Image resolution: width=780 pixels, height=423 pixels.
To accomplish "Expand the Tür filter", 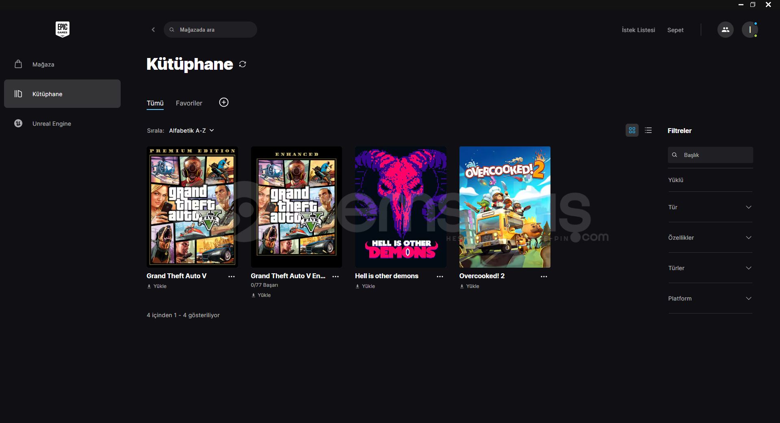I will tap(711, 207).
